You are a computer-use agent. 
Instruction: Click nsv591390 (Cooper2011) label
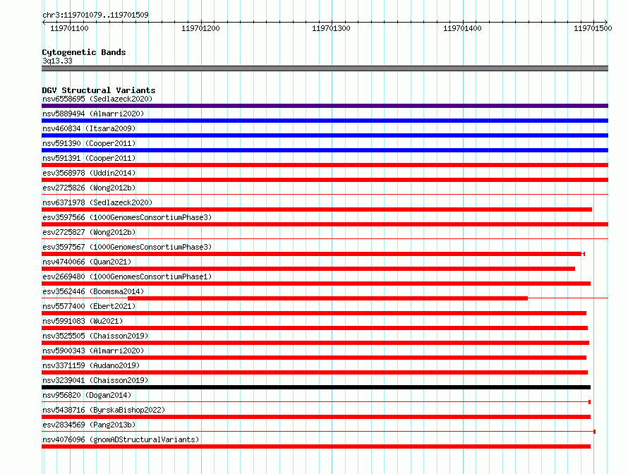pos(89,143)
